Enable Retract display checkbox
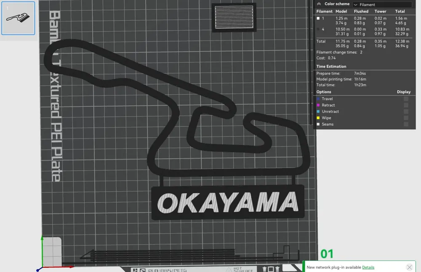The height and width of the screenshot is (272, 421). [406, 105]
